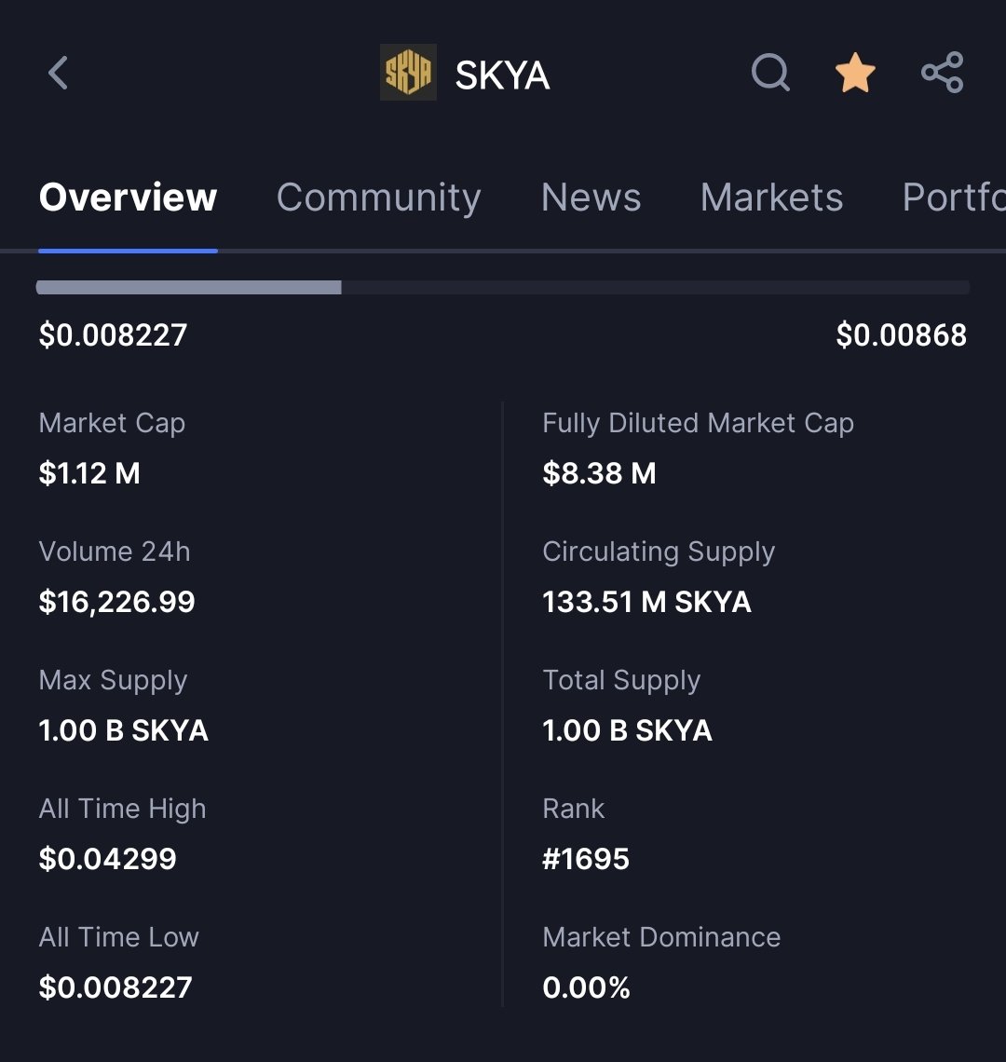Tap the 0.00% dominance value

(x=587, y=988)
